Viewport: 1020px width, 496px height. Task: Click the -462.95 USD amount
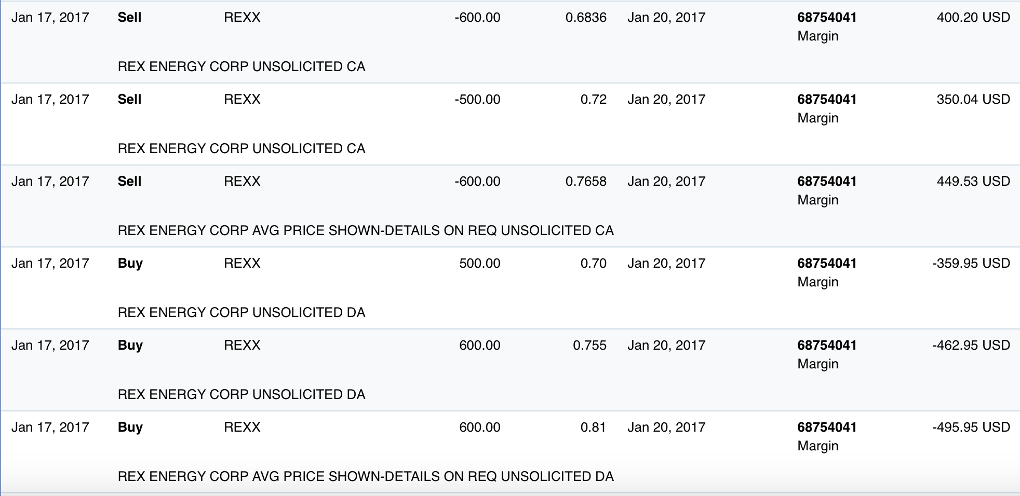(x=971, y=346)
